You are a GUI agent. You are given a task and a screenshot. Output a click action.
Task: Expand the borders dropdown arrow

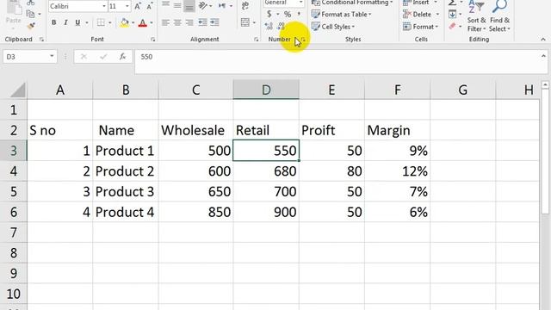[x=110, y=23]
